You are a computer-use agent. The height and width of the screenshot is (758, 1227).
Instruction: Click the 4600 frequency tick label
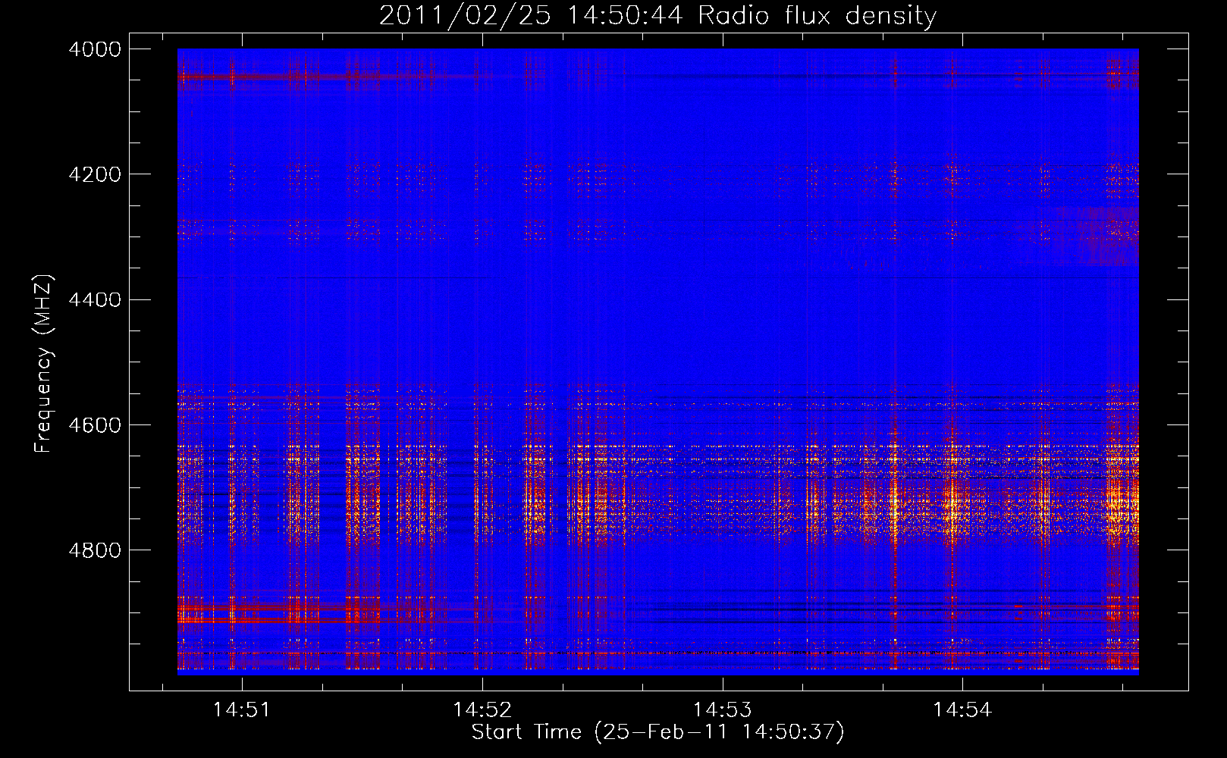(95, 424)
